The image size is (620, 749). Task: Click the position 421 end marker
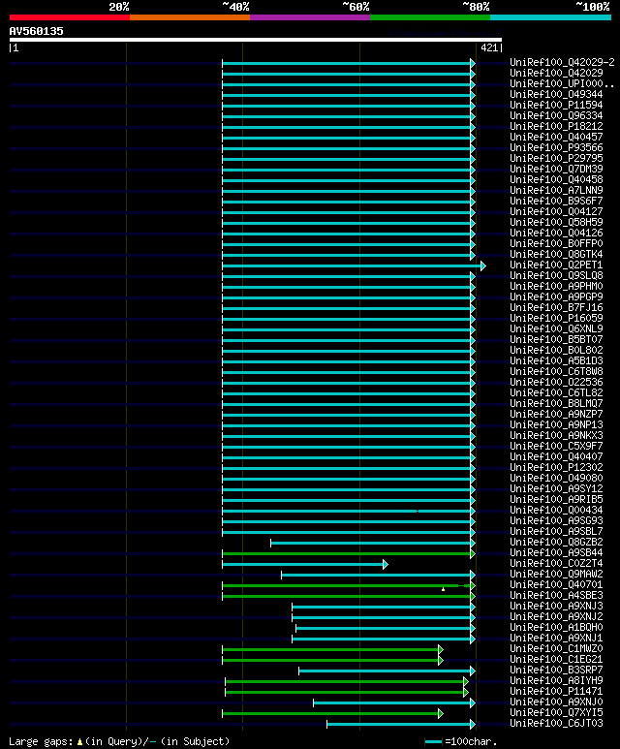[491, 47]
